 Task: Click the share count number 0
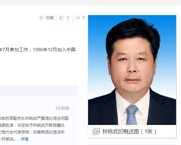coord(83,18)
